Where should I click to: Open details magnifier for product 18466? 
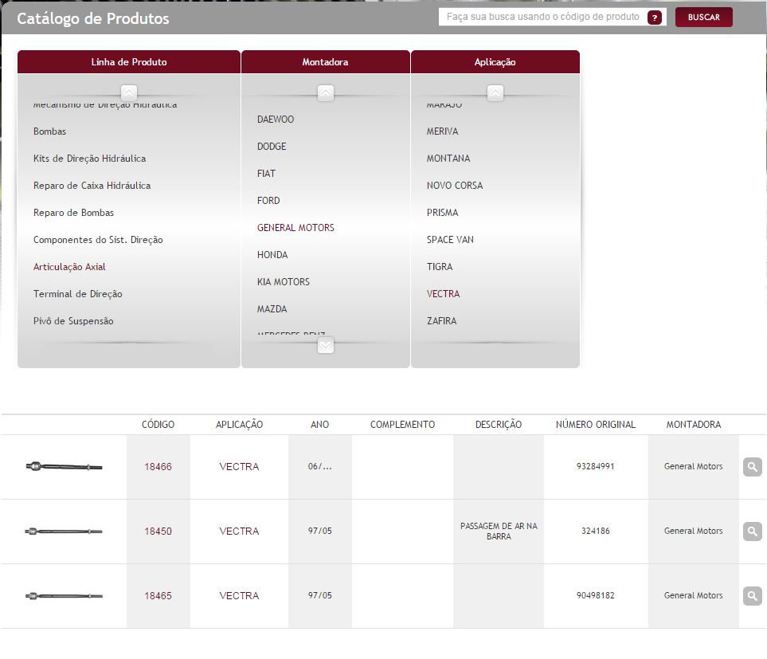tap(753, 467)
